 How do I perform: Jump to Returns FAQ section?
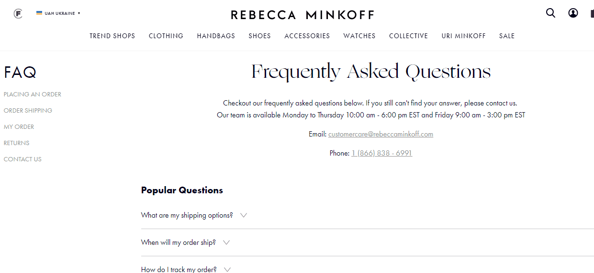(17, 143)
